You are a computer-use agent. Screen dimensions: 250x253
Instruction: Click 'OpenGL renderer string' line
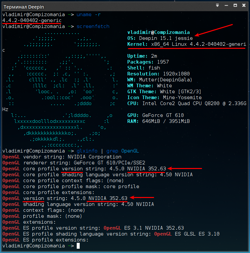point(74,163)
